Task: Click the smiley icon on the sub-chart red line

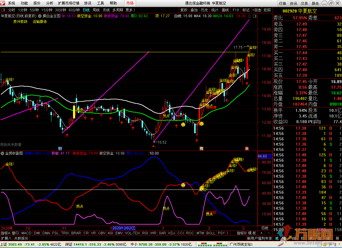Action: (x=183, y=185)
